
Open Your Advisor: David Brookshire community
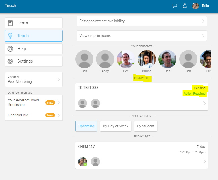tap(34, 103)
